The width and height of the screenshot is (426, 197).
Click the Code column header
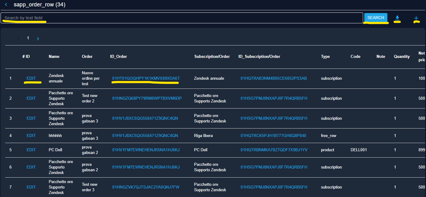(x=356, y=57)
